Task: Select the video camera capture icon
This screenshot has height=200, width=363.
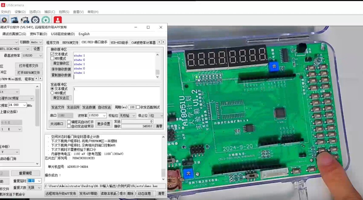Action: (x=25, y=20)
